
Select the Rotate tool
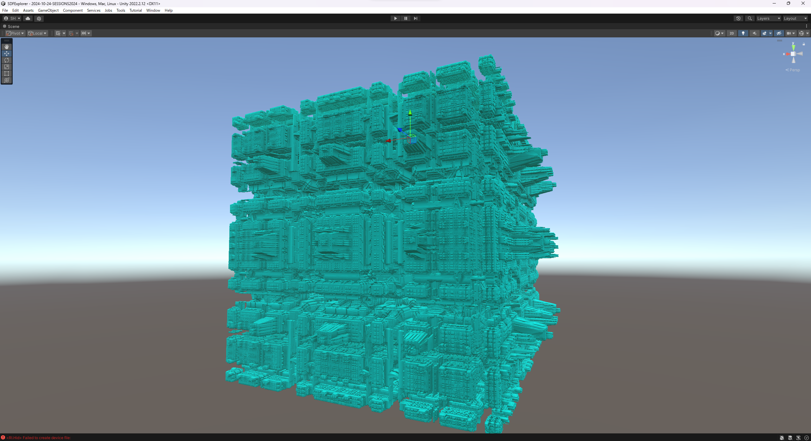(x=7, y=60)
